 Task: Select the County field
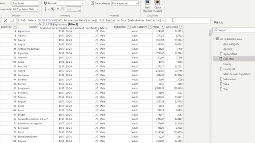[227, 64]
